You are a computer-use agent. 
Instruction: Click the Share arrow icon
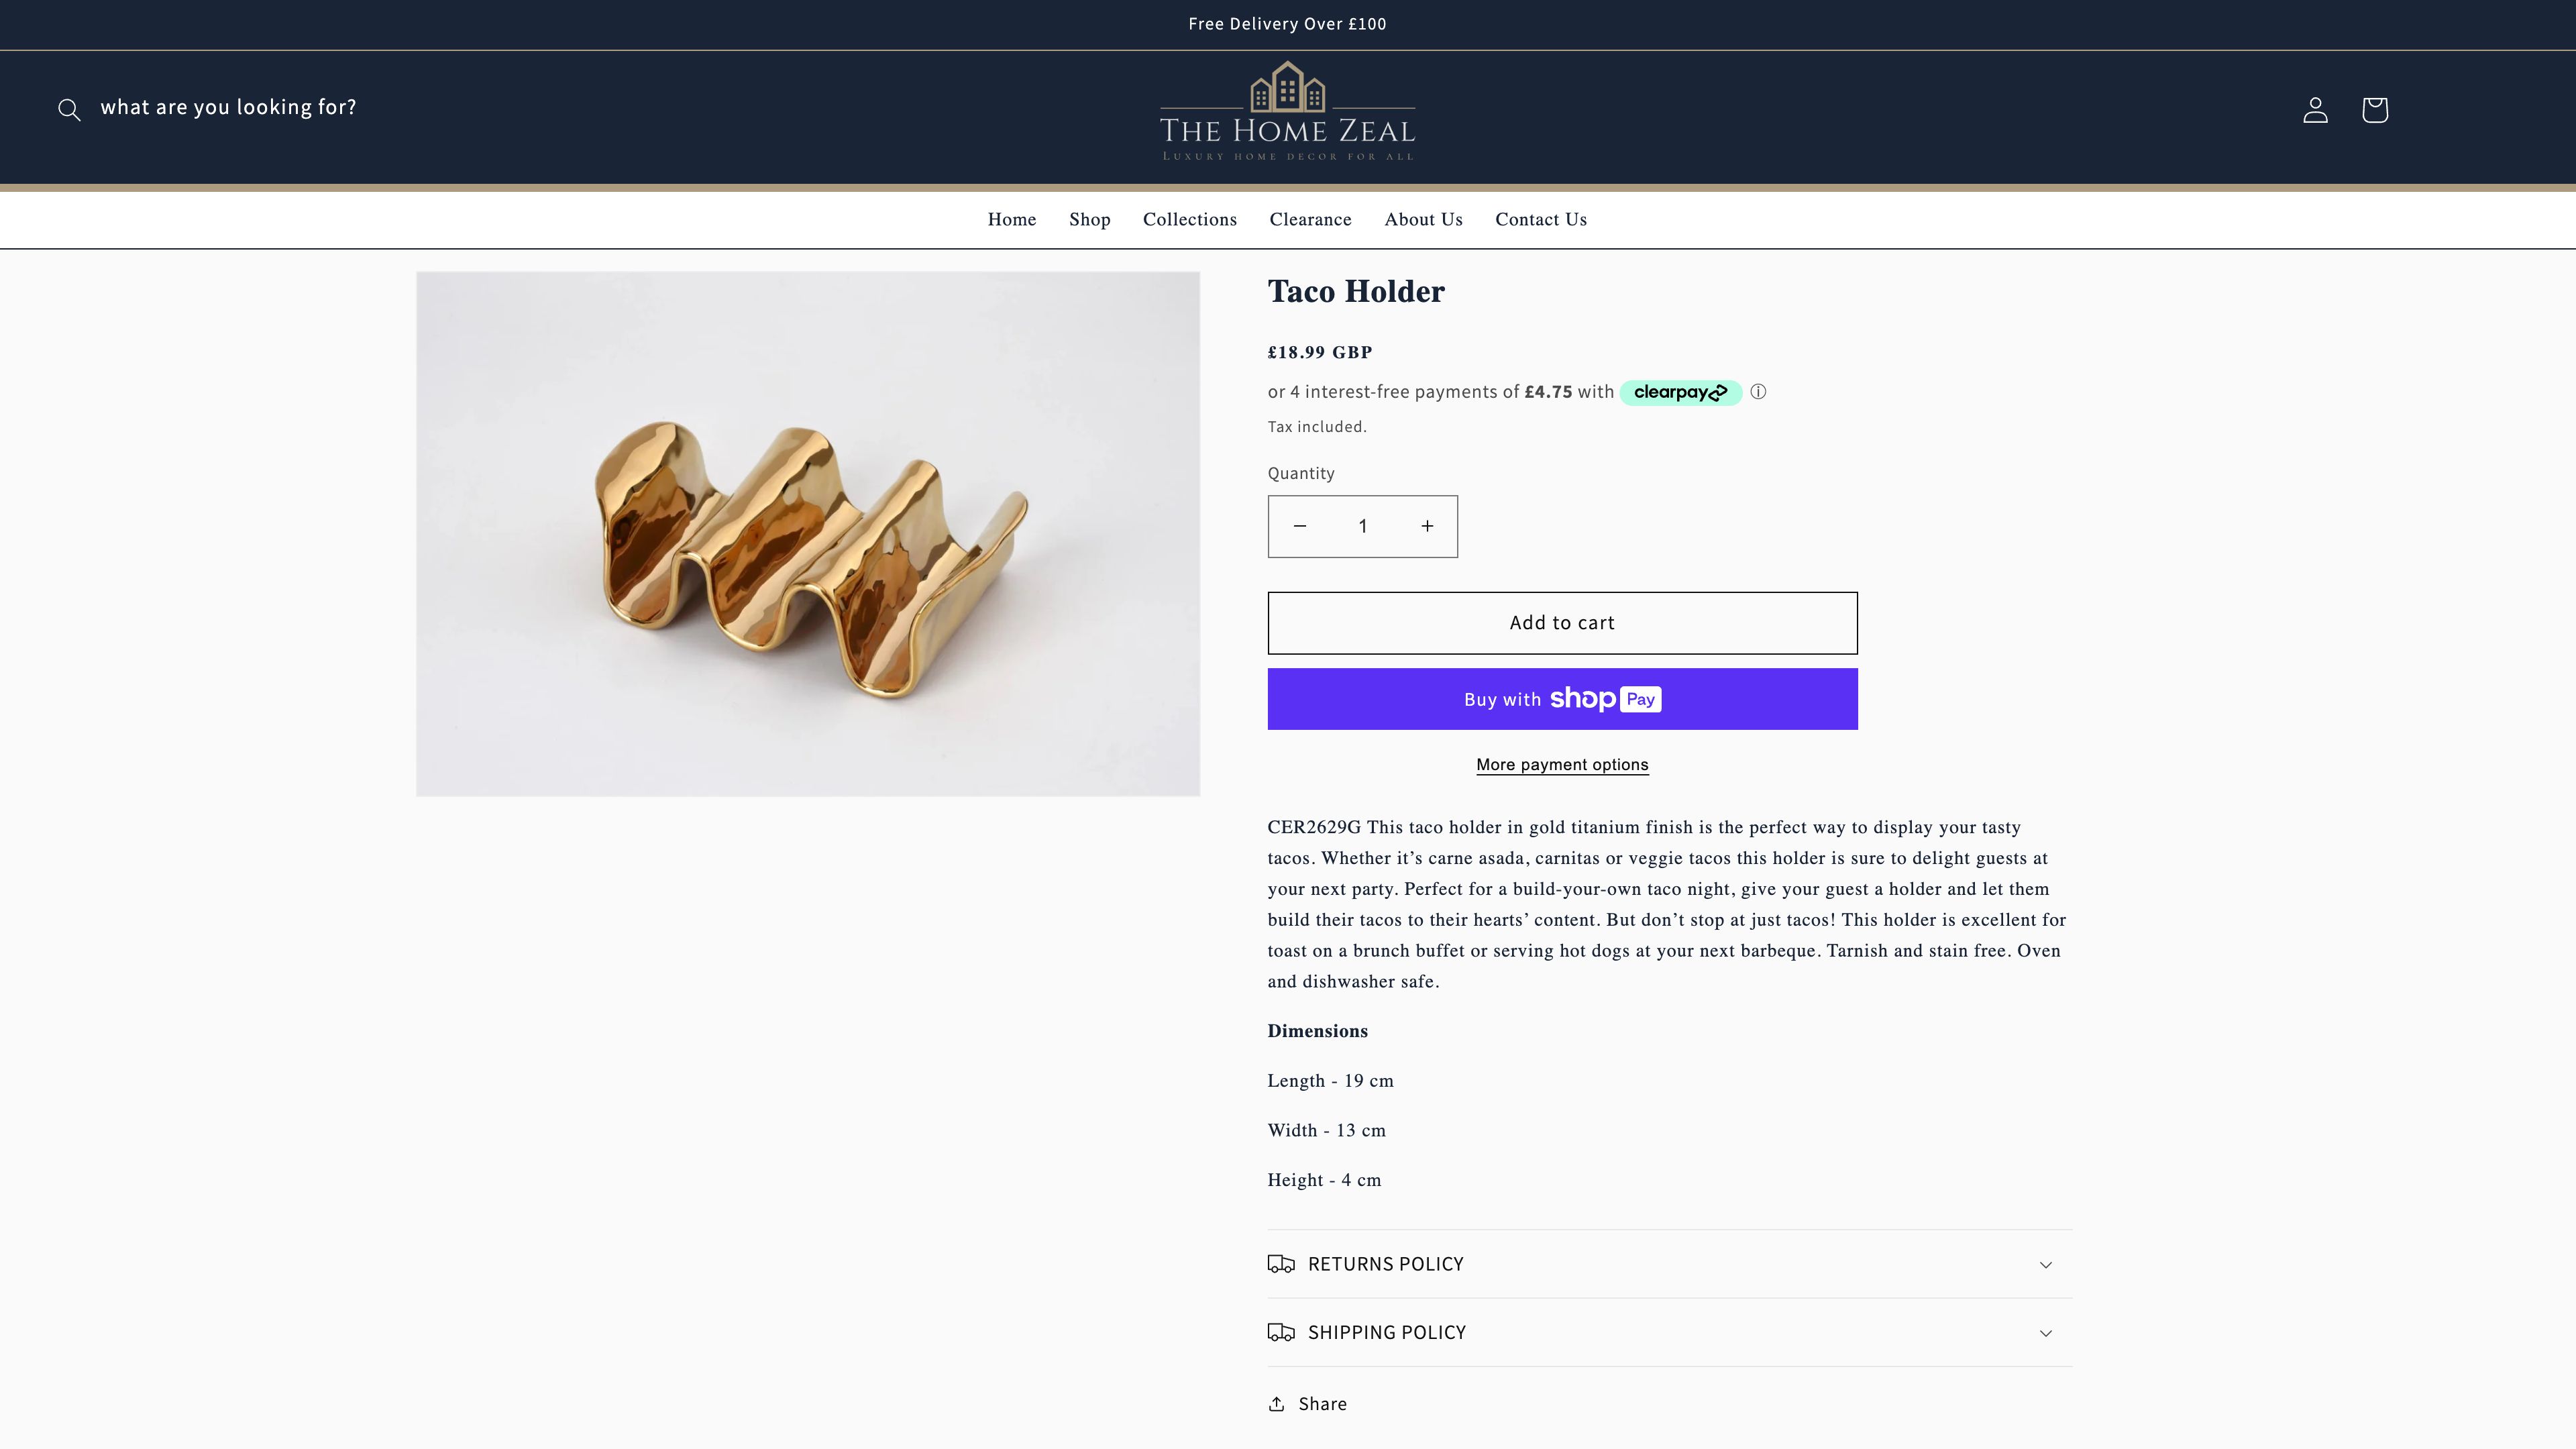click(x=1277, y=1404)
